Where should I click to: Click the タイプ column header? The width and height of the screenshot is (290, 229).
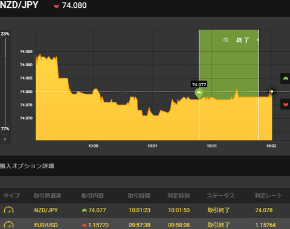point(11,195)
